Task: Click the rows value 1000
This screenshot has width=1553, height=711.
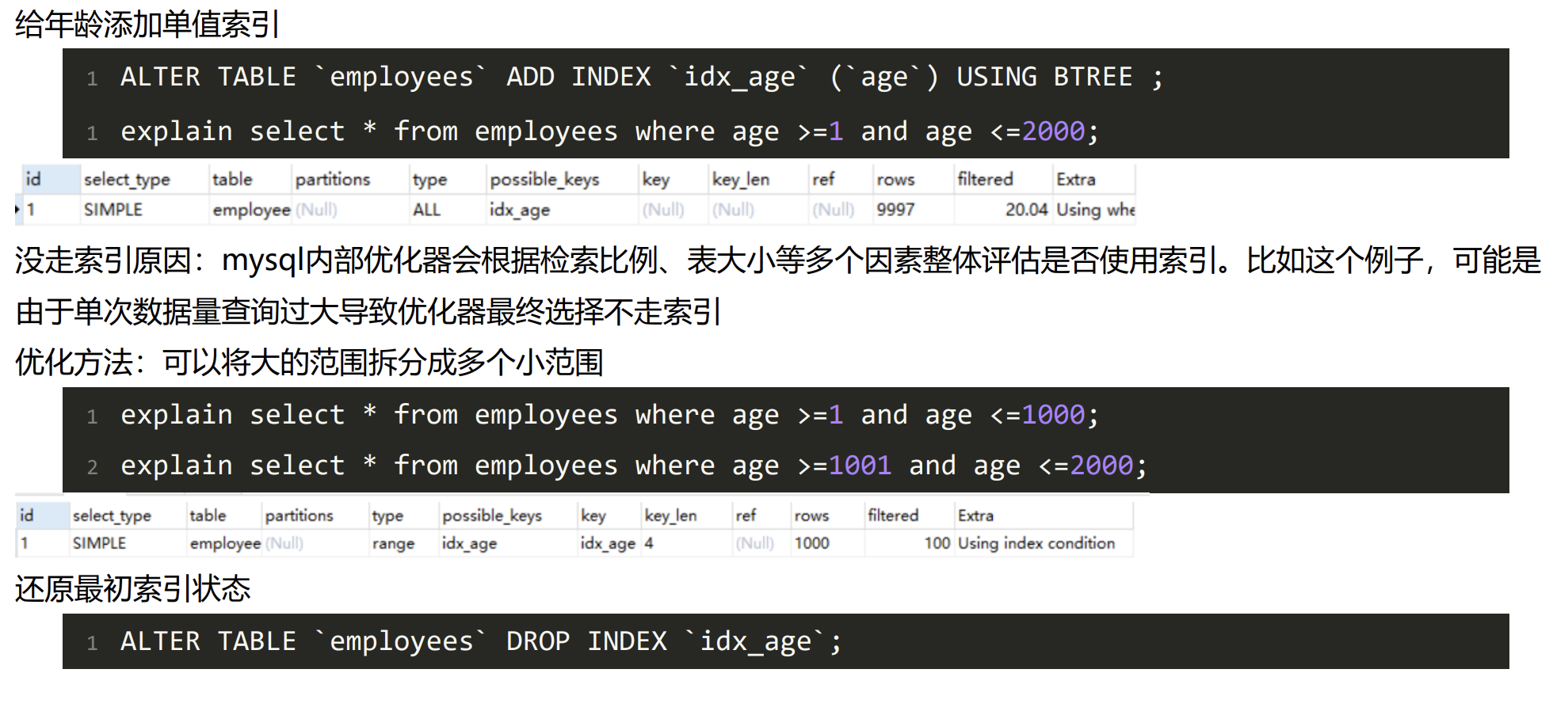Action: click(x=812, y=543)
